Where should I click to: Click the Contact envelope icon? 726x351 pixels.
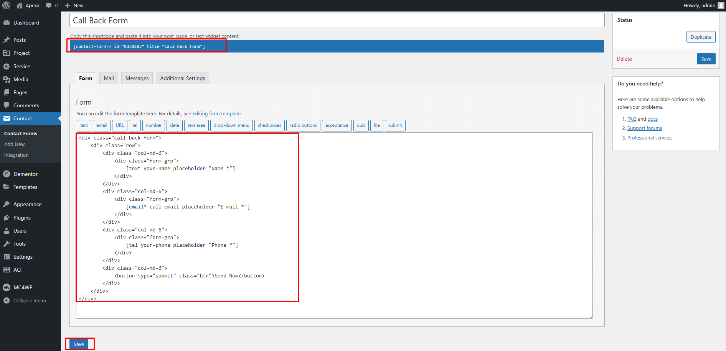pyautogui.click(x=7, y=118)
